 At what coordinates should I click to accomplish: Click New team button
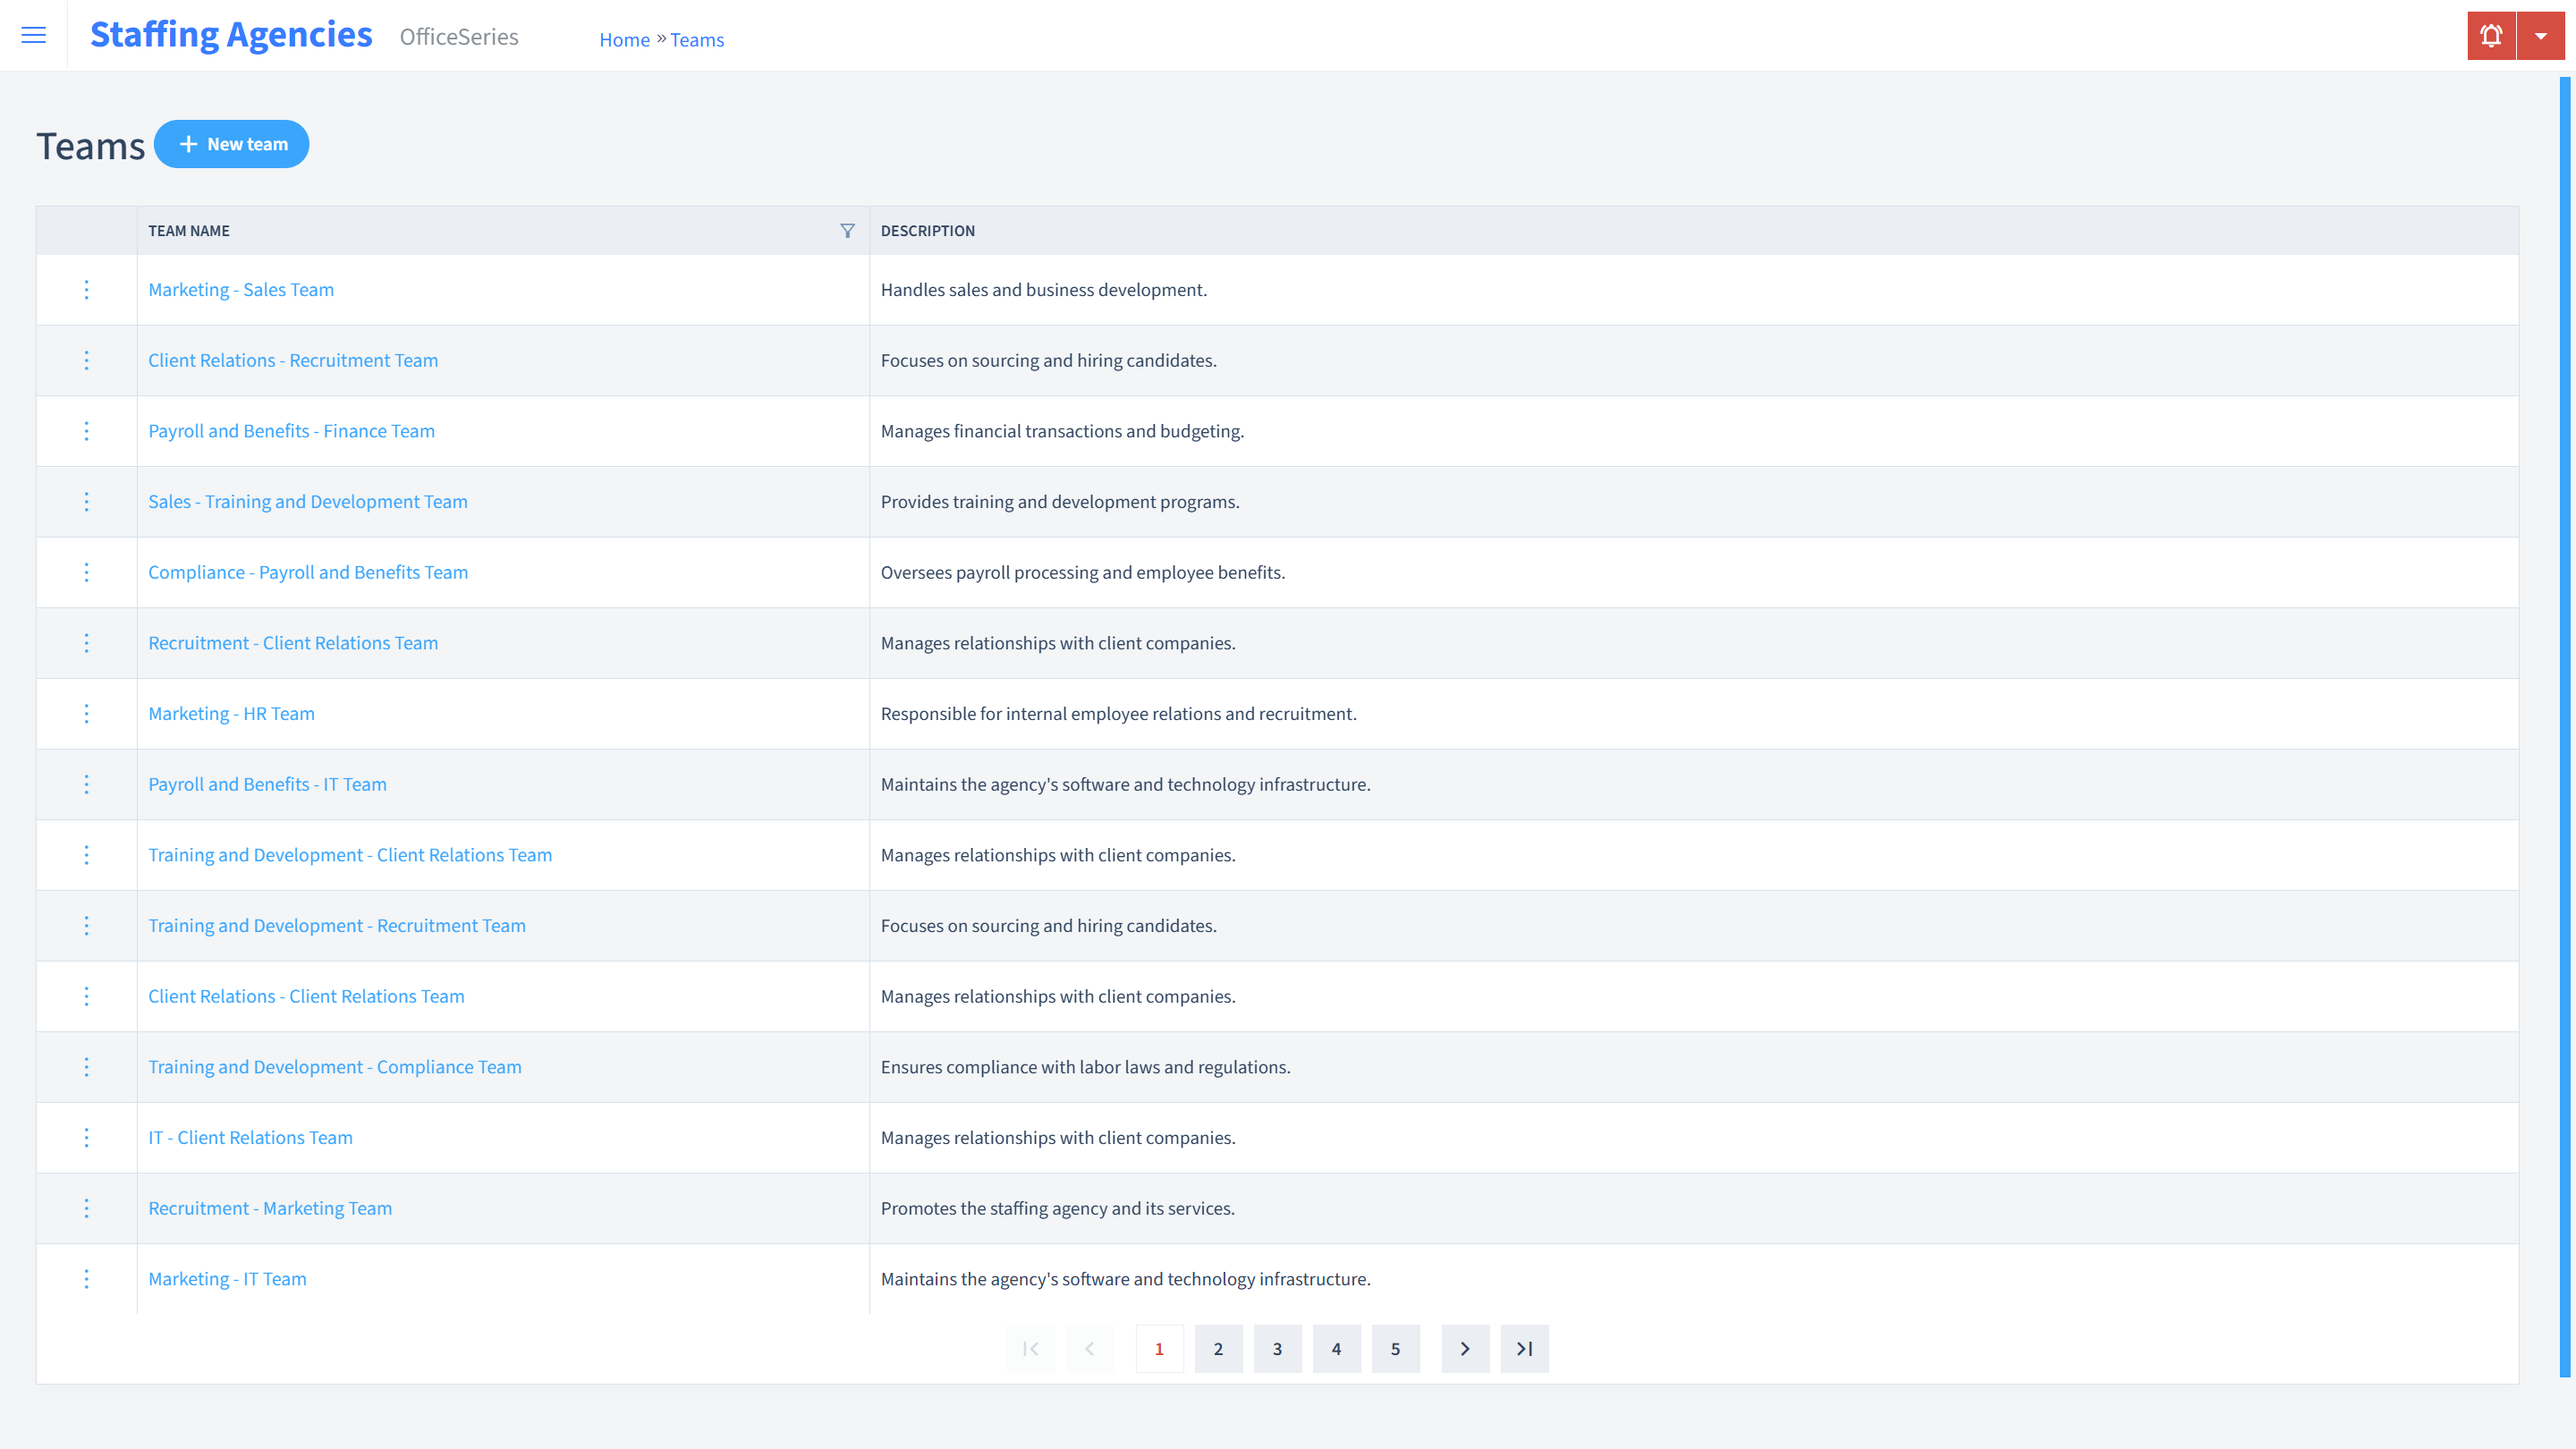coord(232,143)
